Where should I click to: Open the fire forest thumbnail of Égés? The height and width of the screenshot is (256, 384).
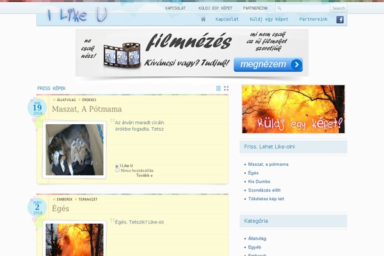[x=75, y=239]
